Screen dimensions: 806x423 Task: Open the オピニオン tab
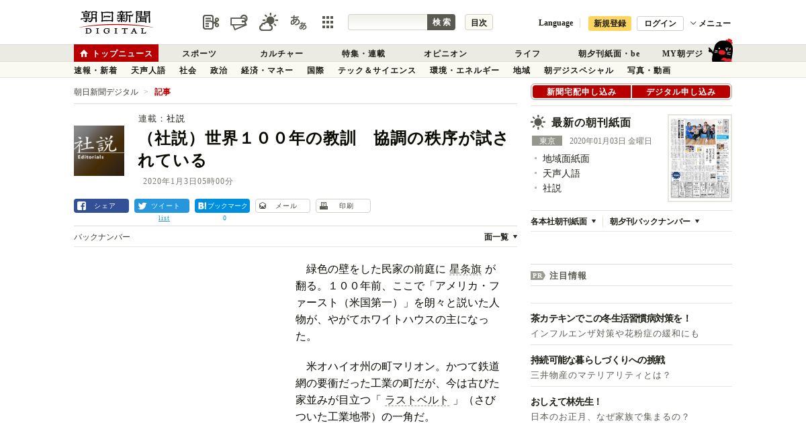(445, 54)
